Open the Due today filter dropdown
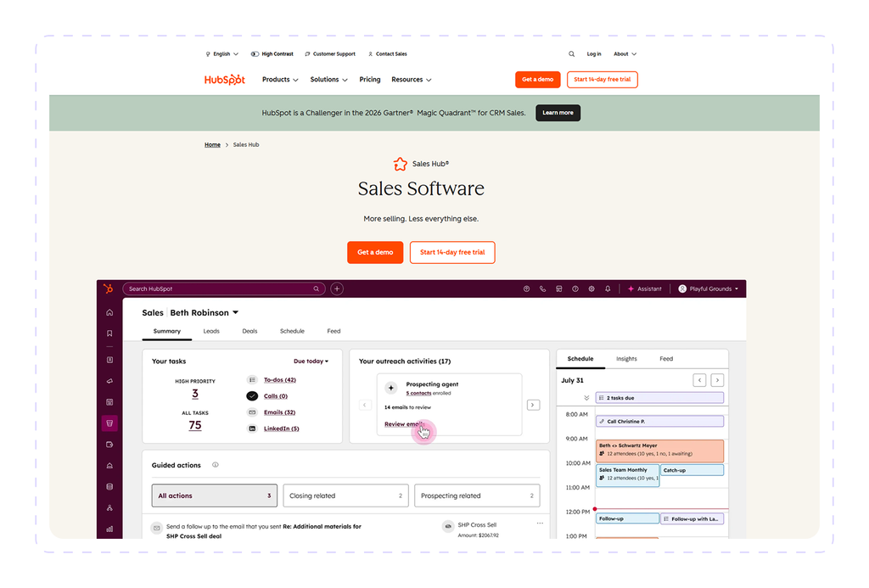The height and width of the screenshot is (588, 869). click(311, 361)
